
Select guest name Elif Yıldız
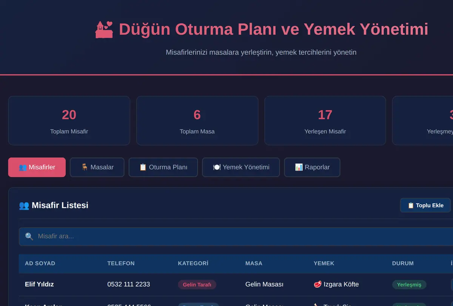(39, 284)
